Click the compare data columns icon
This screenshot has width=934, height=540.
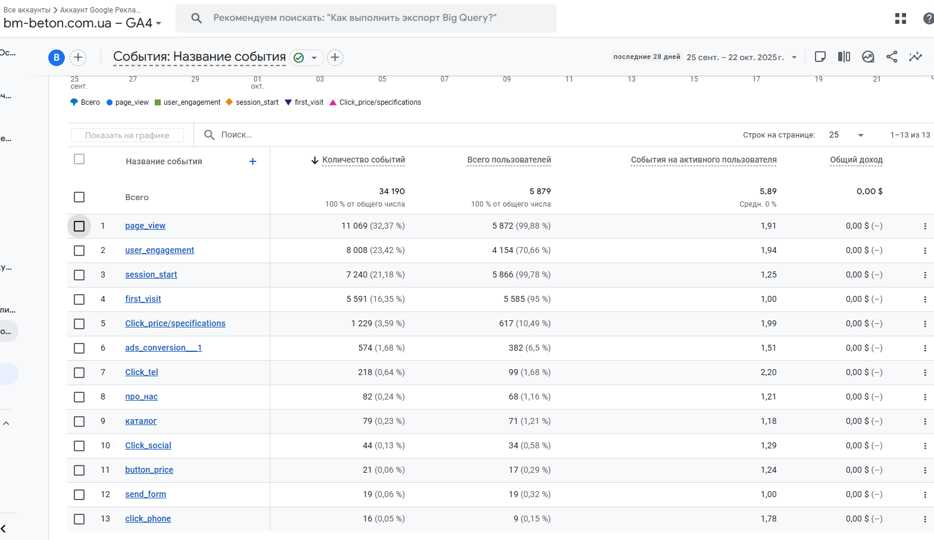click(x=844, y=57)
